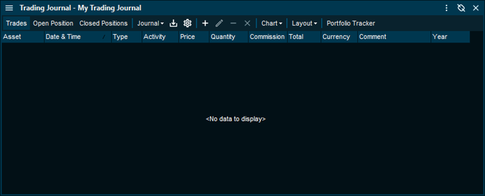Viewport: 485px width, 196px height.
Task: Sort by the Asset column header
Action: click(23, 37)
